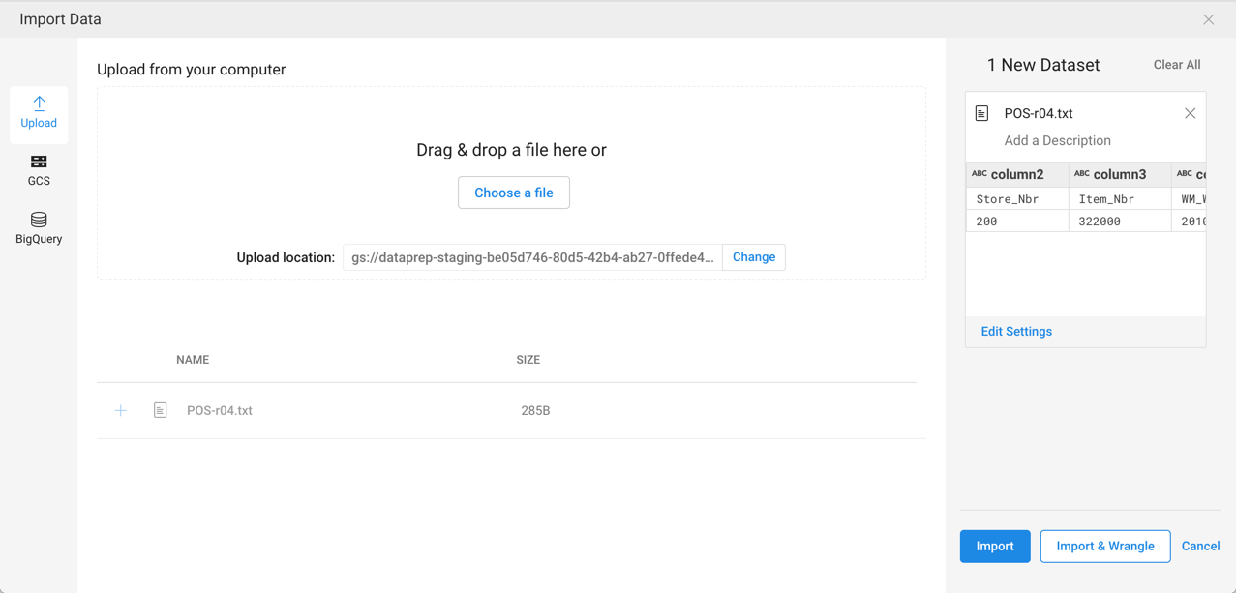Sort file list by NAME column
This screenshot has height=593, width=1236.
193,360
